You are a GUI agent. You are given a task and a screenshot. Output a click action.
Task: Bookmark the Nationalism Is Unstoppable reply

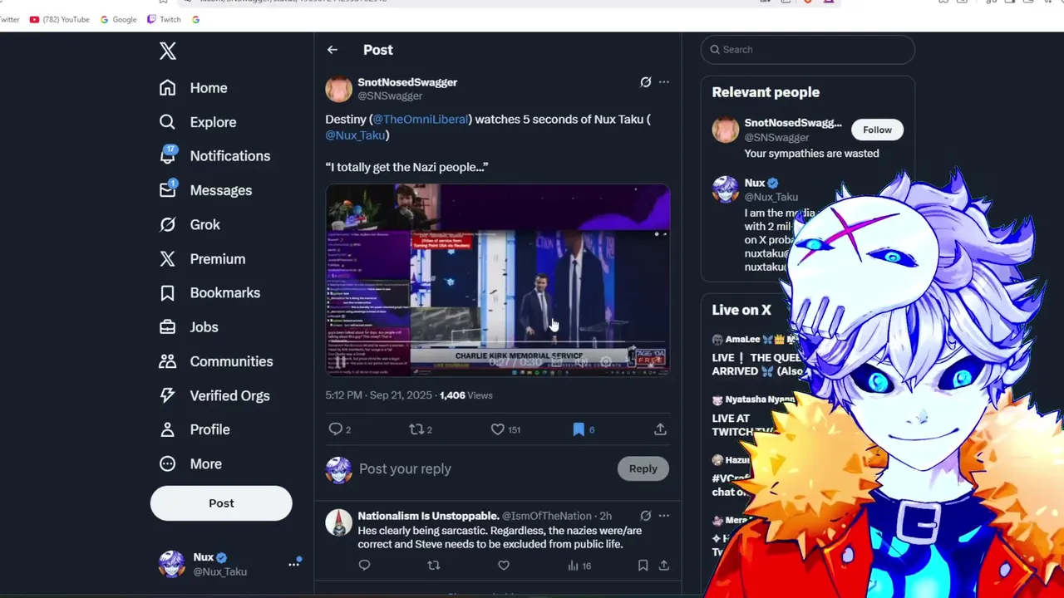643,566
